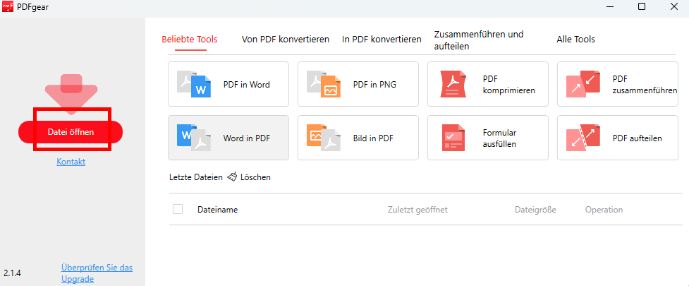Screen dimensions: 689x286
Task: Select the PDF in PNG label
Action: 374,85
